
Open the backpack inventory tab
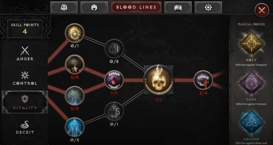click(64, 7)
